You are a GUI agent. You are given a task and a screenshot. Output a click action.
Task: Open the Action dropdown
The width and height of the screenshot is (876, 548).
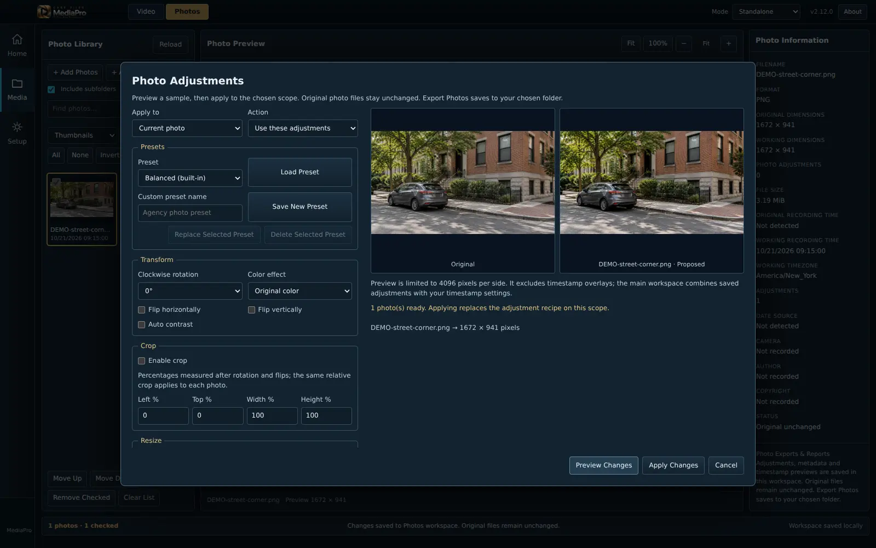pos(303,128)
